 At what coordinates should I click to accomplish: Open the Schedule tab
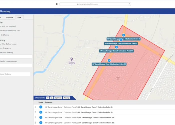9,17
